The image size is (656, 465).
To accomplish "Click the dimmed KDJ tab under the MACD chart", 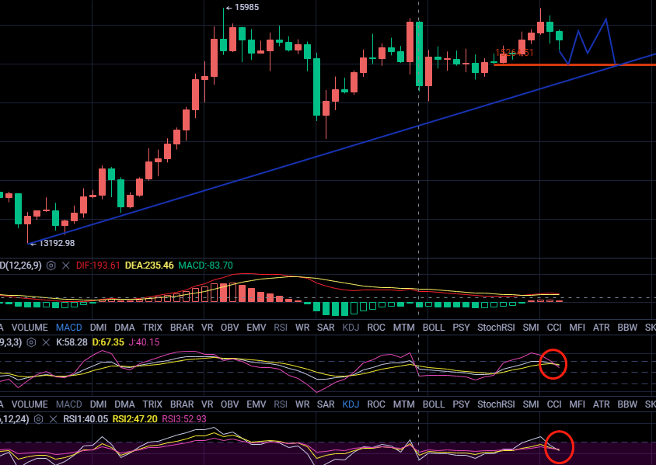I will click(351, 328).
